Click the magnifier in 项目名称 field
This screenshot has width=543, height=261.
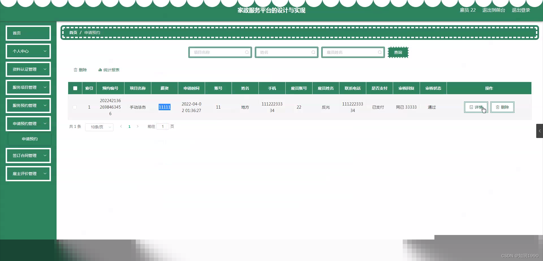[247, 52]
